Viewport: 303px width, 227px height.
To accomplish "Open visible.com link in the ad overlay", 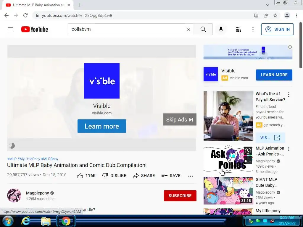I will click(102, 113).
